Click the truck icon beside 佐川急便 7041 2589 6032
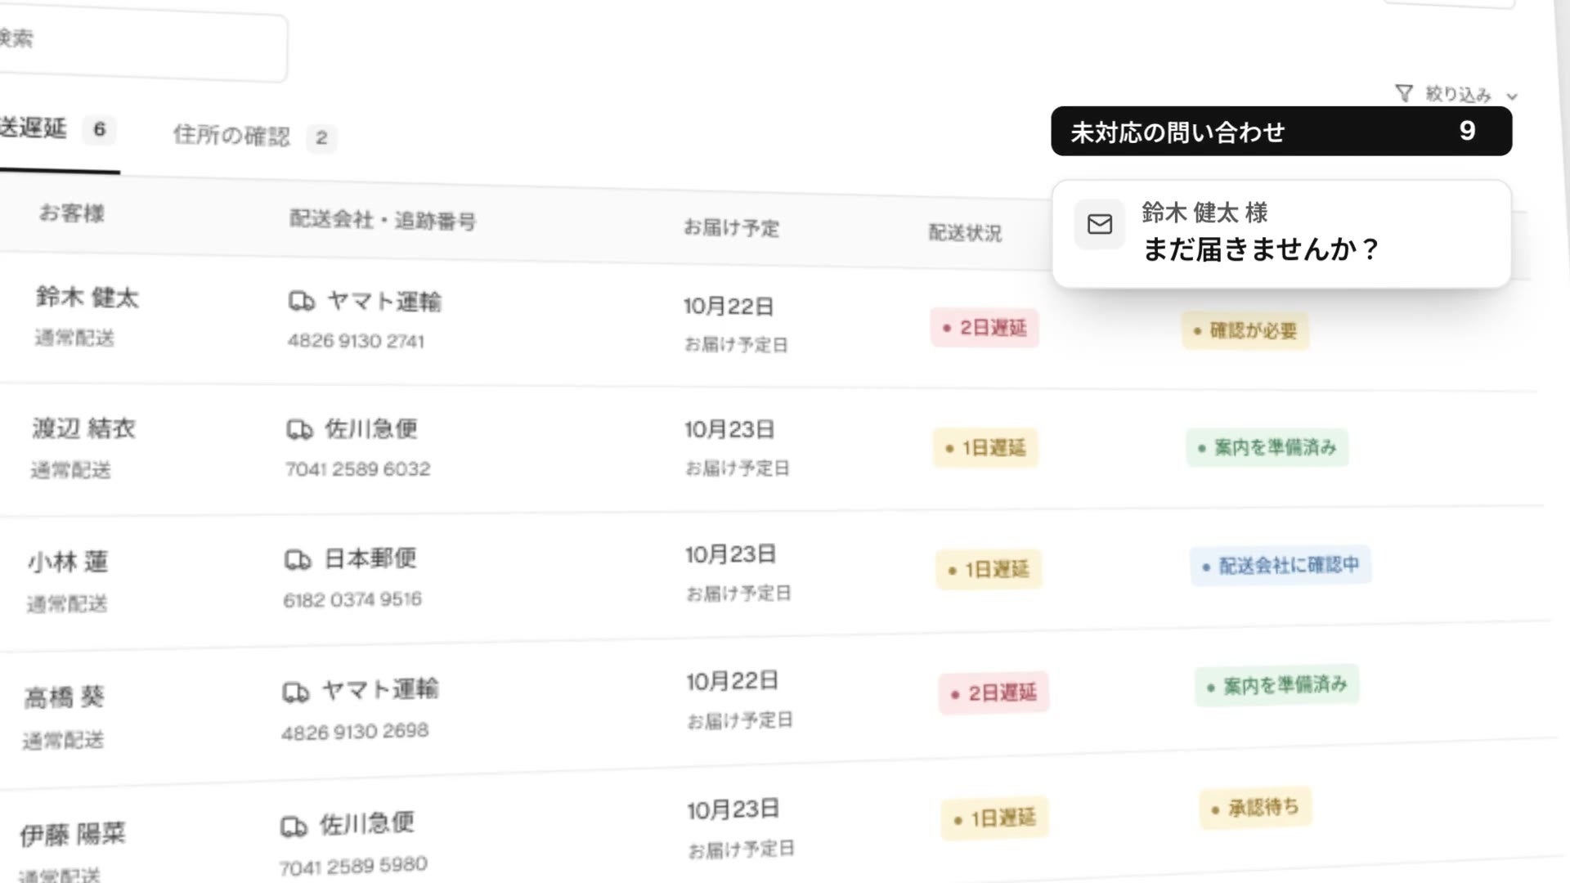Screen dimensions: 1570x883 coord(299,429)
